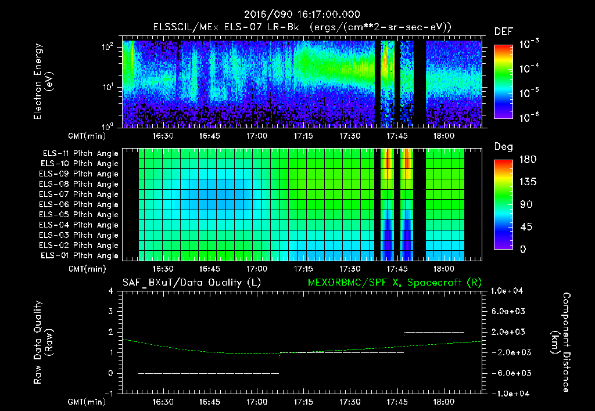
Task: Click the 45 degree scale value
Action: [526, 227]
